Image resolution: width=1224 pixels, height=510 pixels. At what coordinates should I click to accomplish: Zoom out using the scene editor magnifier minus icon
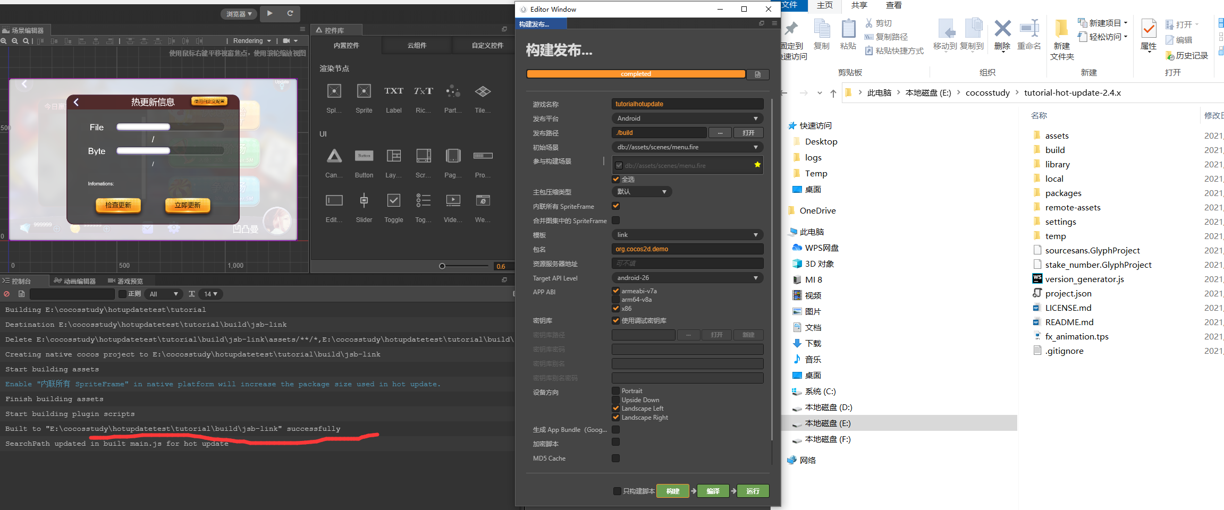(x=15, y=41)
